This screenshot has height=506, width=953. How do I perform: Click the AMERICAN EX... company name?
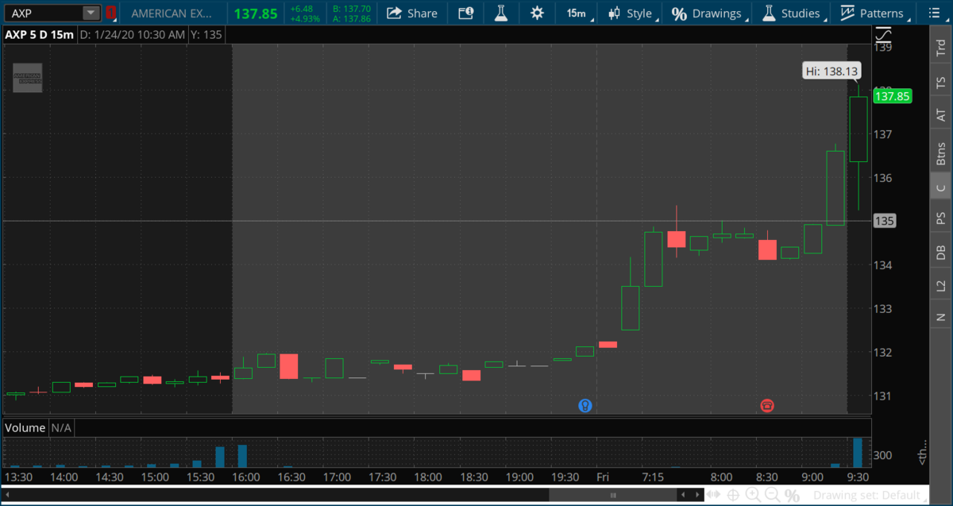click(173, 14)
